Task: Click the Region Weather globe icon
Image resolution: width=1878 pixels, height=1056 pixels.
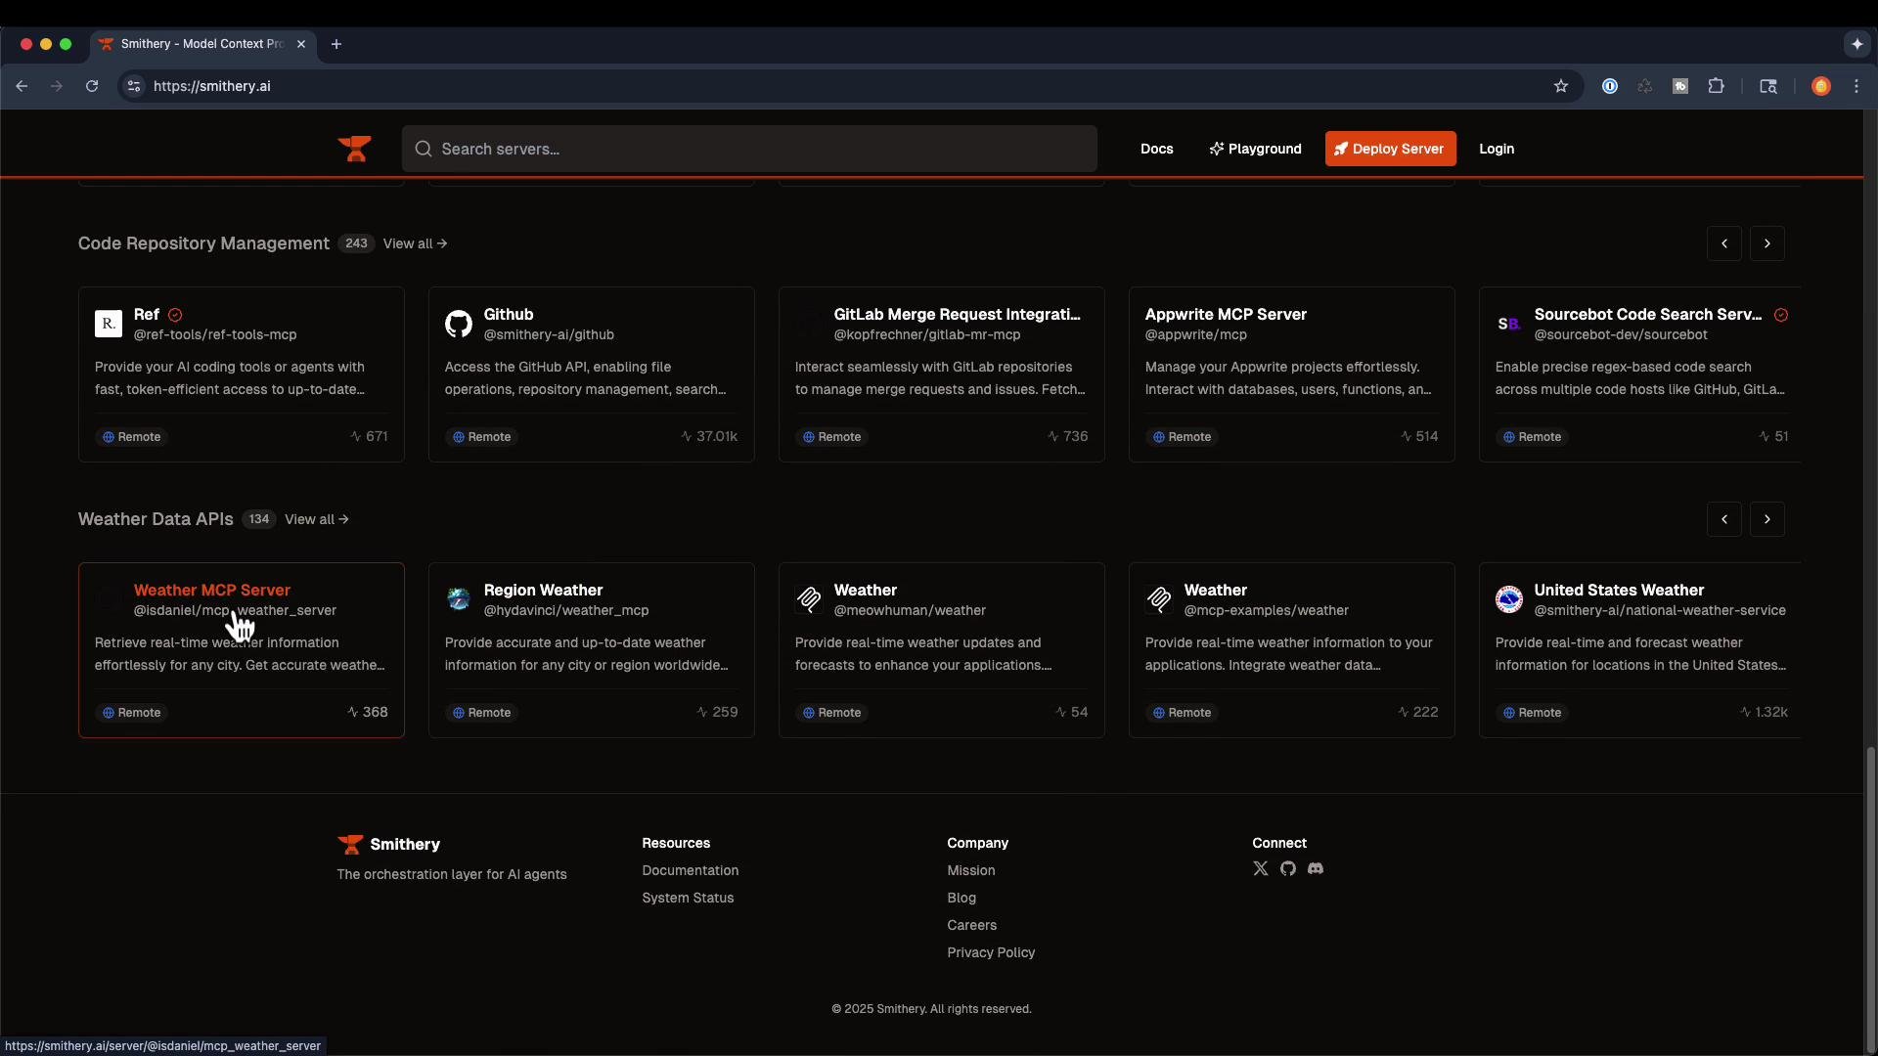Action: pyautogui.click(x=459, y=599)
